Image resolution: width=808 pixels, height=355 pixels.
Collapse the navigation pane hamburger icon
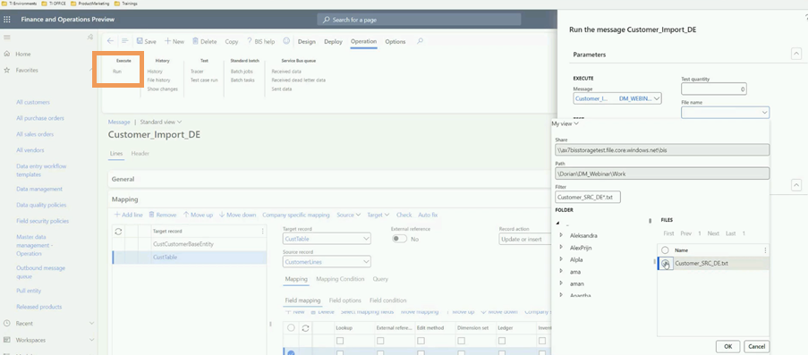[6, 37]
